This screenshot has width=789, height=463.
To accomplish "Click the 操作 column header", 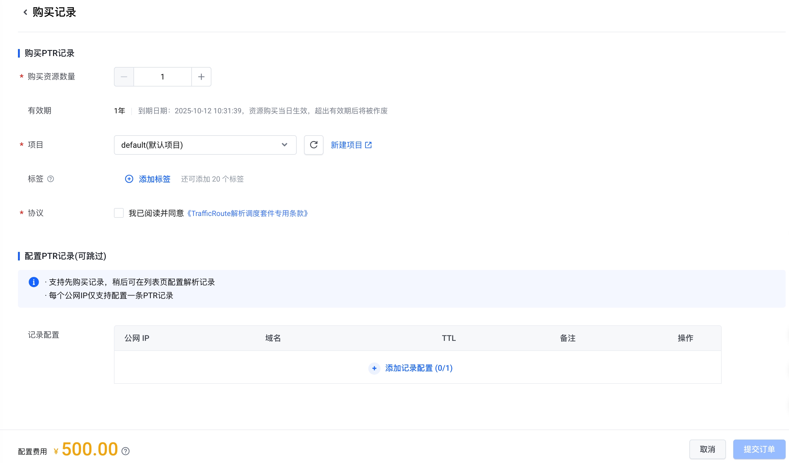I will click(x=685, y=338).
